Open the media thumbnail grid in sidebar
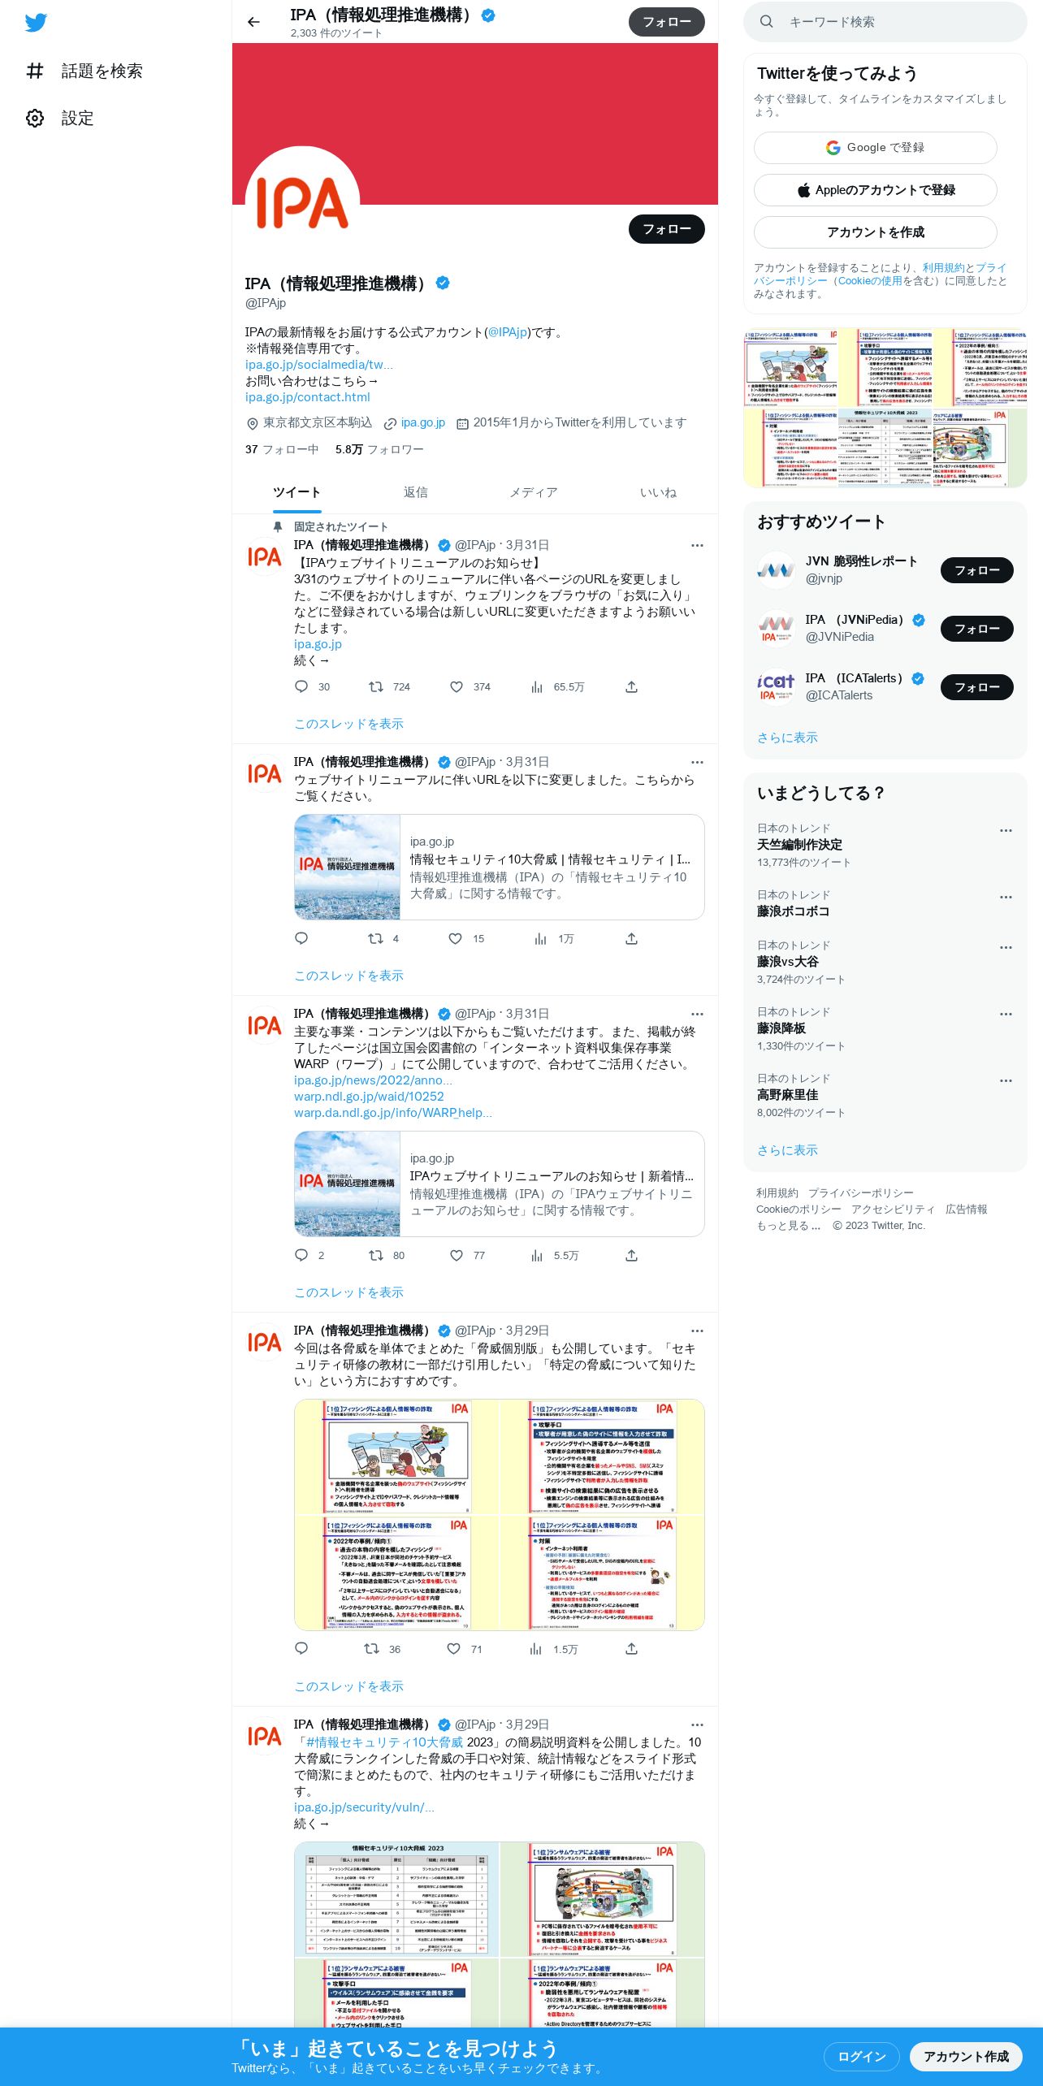1043x2086 pixels. (885, 408)
